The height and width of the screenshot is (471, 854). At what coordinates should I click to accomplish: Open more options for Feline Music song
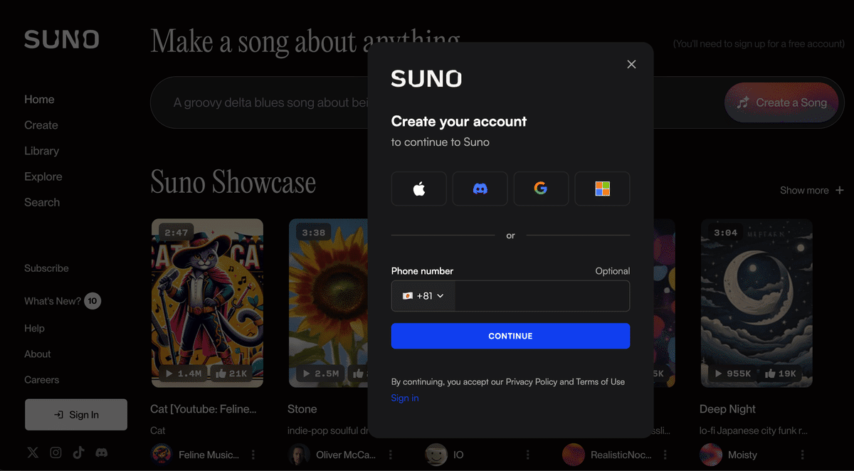[253, 455]
